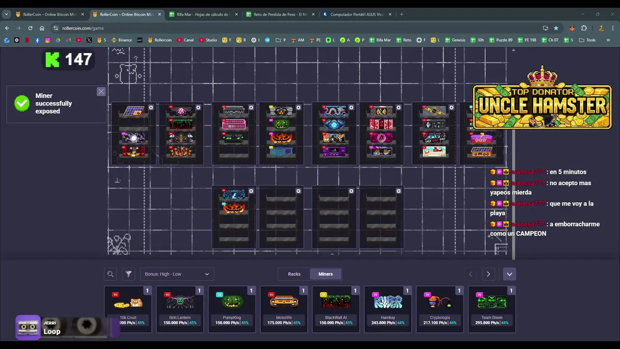
Task: Expand the AM bookmarks folder
Action: click(297, 40)
